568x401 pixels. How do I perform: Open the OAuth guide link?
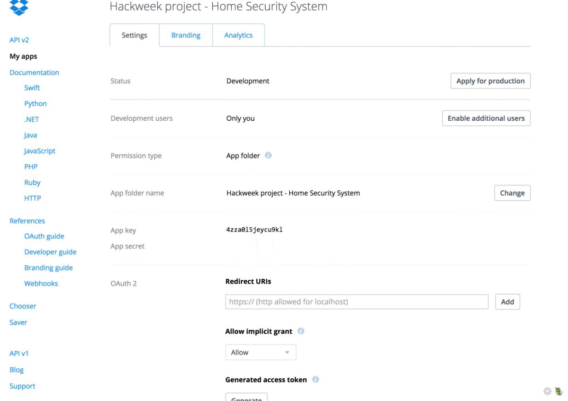click(44, 236)
